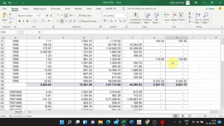Switch to Page Layout view icon
This screenshot has width=224, height=126.
(183, 116)
